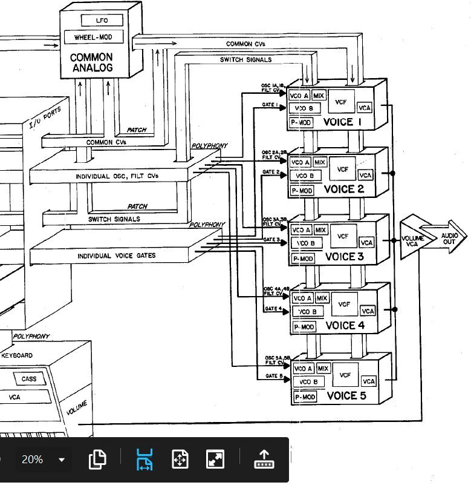Click the GATE 3 label
Image resolution: width=471 pixels, height=488 pixels.
coord(271,239)
